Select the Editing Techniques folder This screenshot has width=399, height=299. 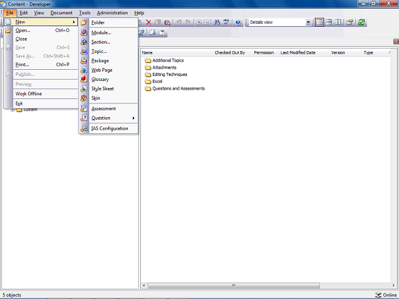[166, 75]
